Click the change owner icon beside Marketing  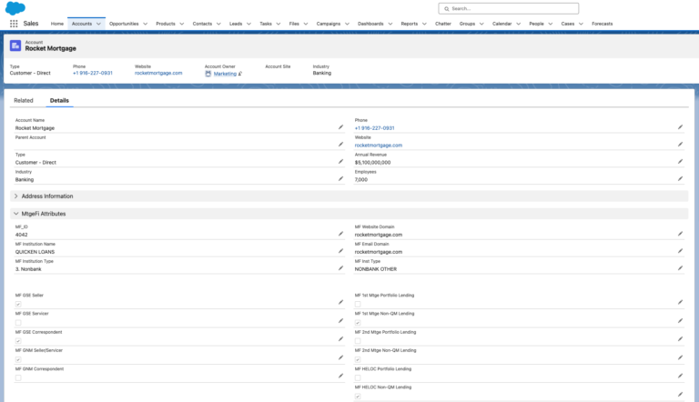(240, 74)
